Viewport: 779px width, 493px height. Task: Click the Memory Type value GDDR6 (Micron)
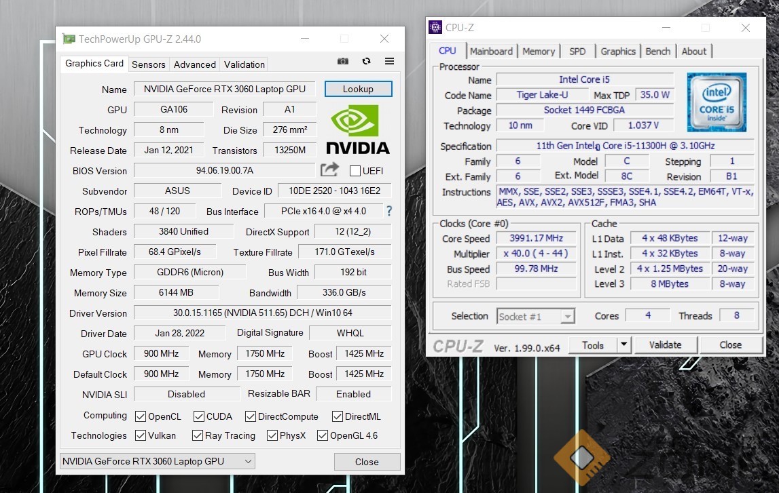189,273
